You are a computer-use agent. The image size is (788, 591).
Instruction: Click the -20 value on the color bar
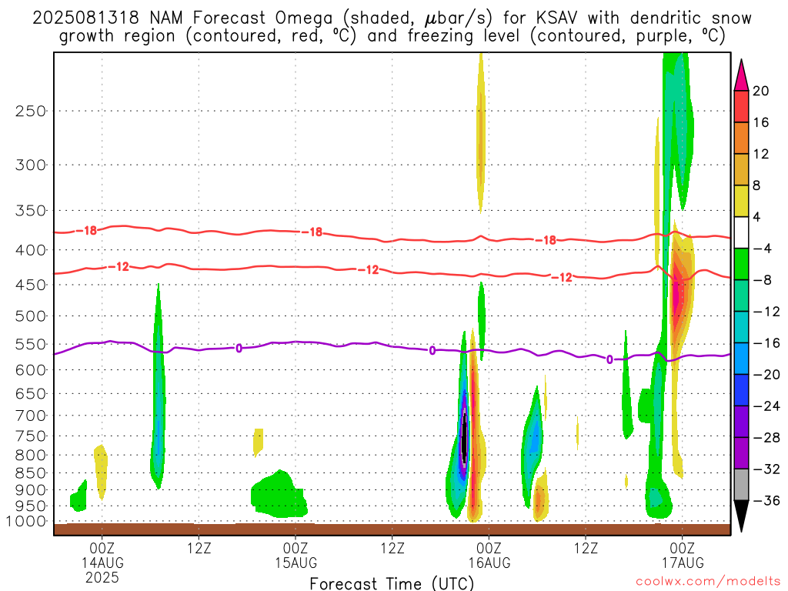coord(766,375)
